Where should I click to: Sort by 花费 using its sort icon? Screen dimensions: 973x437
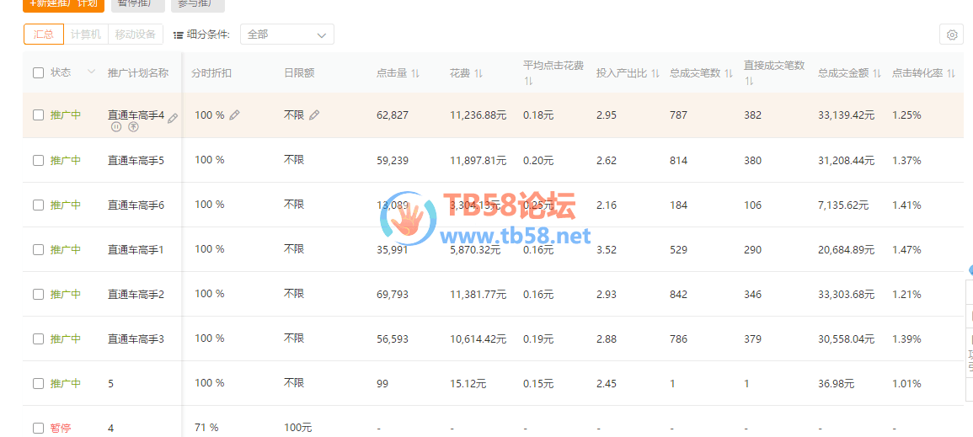[478, 74]
